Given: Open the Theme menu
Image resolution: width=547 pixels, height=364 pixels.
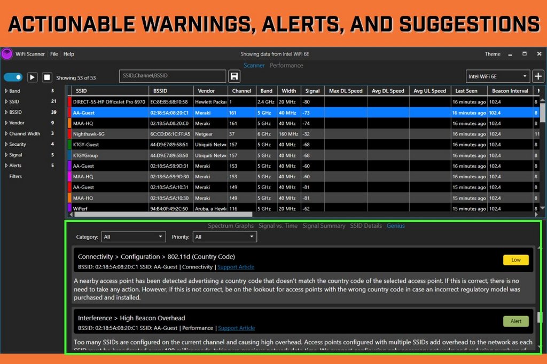Looking at the screenshot, I should [x=492, y=54].
